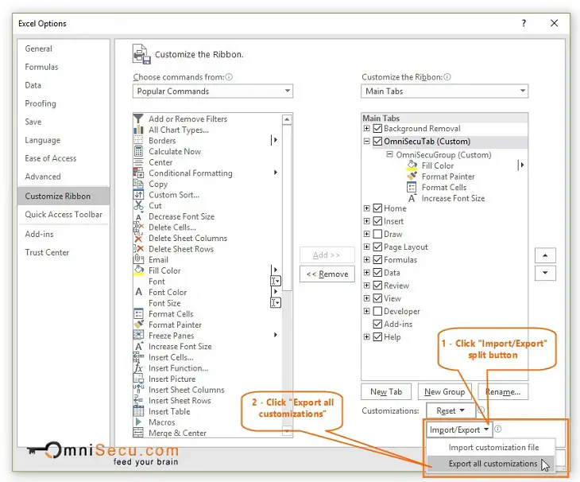580x482 pixels.
Task: Click the Move Up arrow button
Action: [545, 255]
